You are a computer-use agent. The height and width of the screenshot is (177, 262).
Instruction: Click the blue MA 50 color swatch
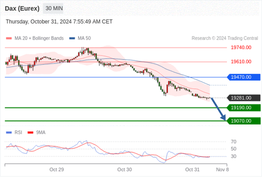point(72,38)
